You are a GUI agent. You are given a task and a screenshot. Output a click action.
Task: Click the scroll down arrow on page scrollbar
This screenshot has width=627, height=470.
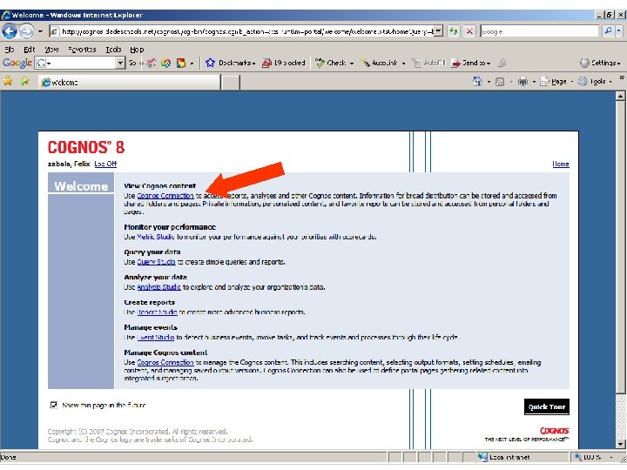[620, 444]
